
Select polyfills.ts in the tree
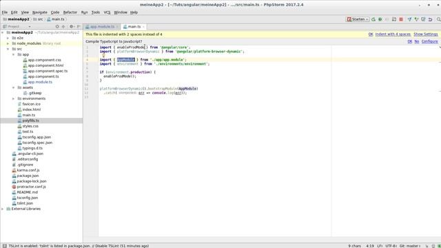(30, 121)
